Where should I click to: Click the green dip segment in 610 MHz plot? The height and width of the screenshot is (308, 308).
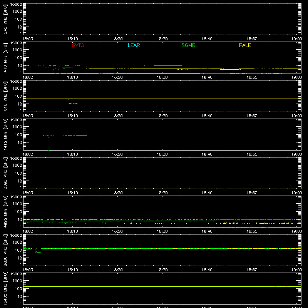(73, 104)
